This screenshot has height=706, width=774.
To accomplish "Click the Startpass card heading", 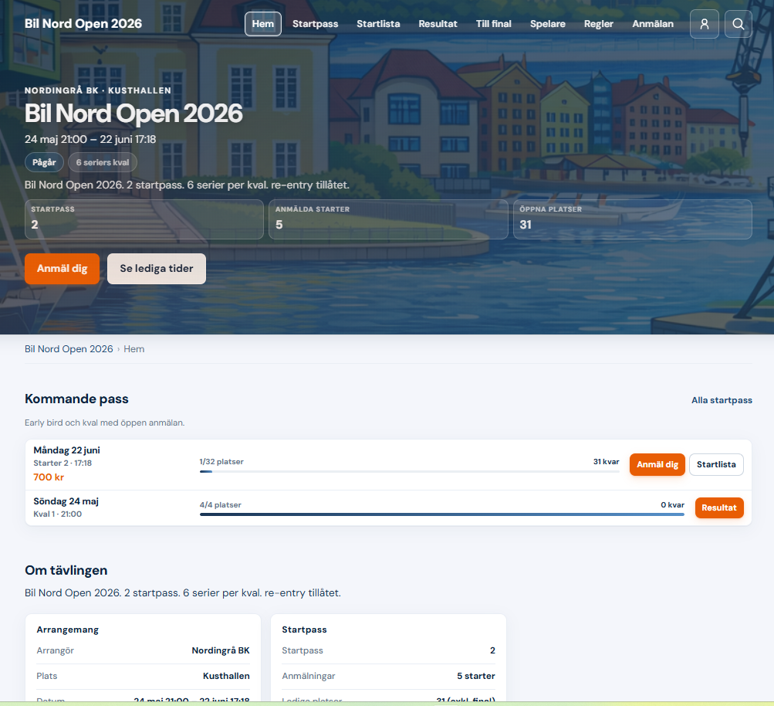I will [304, 630].
